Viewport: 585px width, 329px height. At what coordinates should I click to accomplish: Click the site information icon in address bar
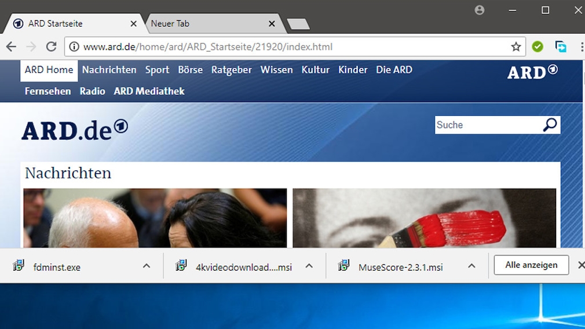coord(74,47)
